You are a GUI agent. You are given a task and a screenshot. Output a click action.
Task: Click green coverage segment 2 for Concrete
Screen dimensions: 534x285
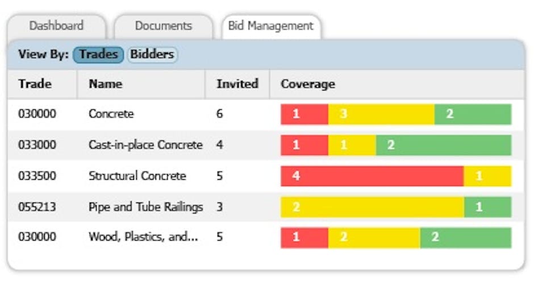tap(473, 114)
